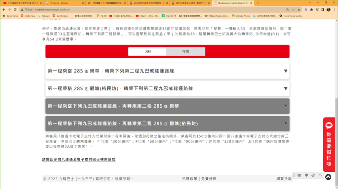Open the Upload Photo bookmark
This screenshot has width=338, height=189.
(241, 16)
